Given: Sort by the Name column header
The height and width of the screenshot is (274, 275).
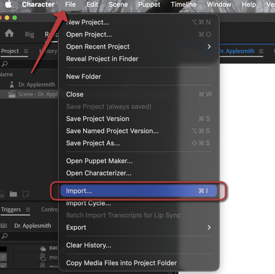Looking at the screenshot, I should [6, 74].
